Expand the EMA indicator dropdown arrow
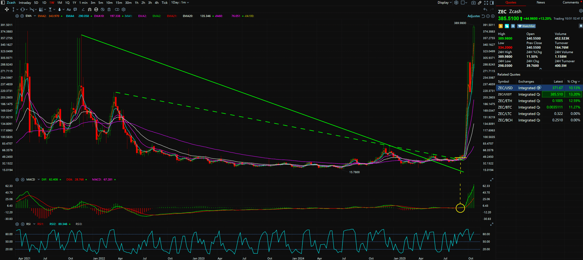Image resolution: width=583 pixels, height=260 pixels. 35,16
